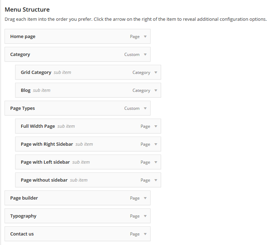The height and width of the screenshot is (245, 276).
Task: Expand the Blog sub item arrow
Action: (x=156, y=90)
